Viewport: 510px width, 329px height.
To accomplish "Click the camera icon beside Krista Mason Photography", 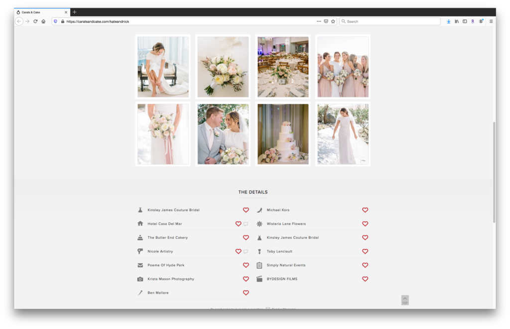I will click(x=140, y=279).
